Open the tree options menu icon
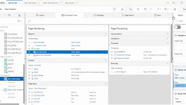Viewport: 186px width, 105px height. coord(20,21)
